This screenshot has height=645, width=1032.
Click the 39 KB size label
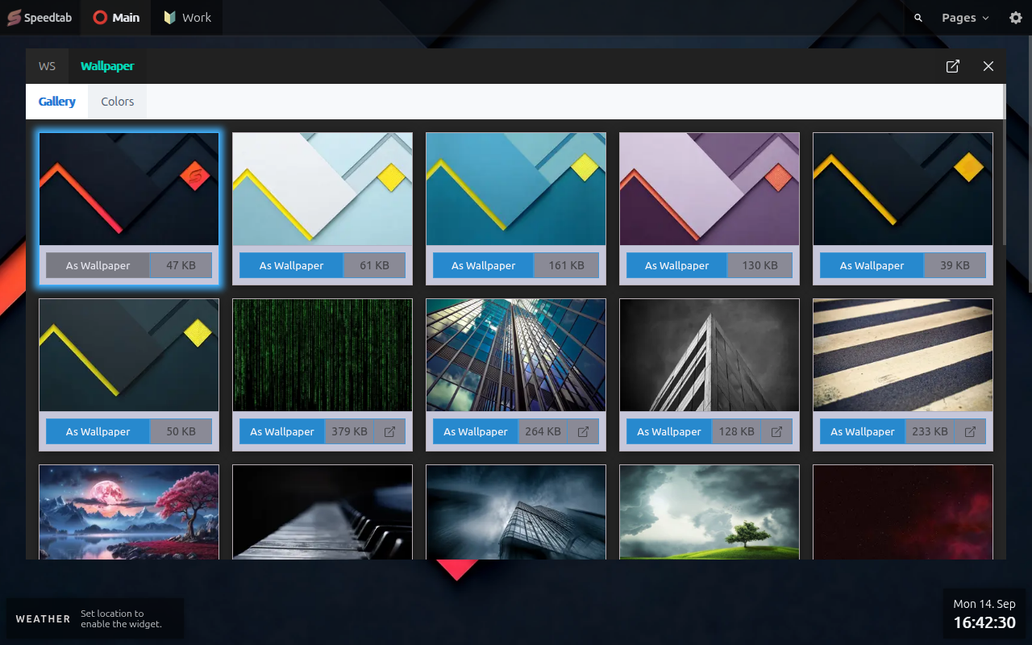click(955, 265)
